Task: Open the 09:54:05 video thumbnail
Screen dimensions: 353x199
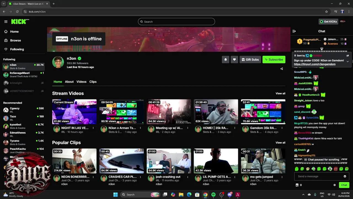Action: [x=122, y=112]
